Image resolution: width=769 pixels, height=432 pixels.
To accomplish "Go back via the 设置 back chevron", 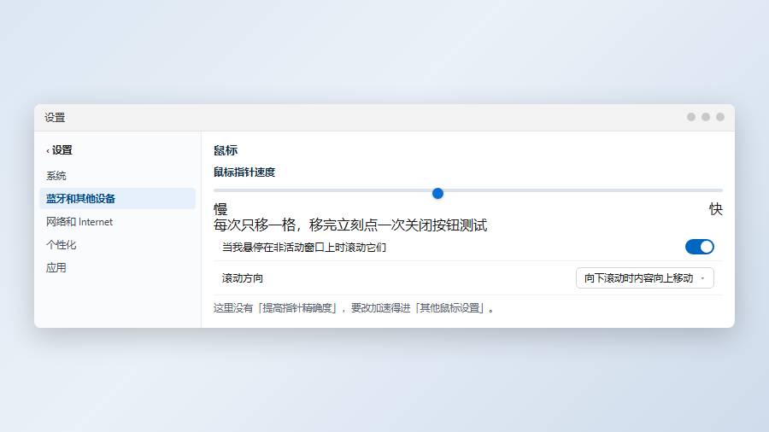I will pos(59,150).
